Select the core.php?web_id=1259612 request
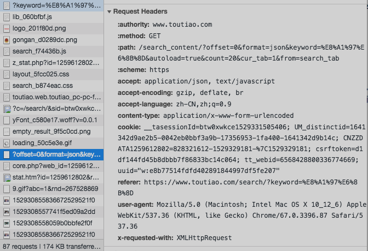Image resolution: width=368 pixels, height=251 pixels. [x=51, y=166]
